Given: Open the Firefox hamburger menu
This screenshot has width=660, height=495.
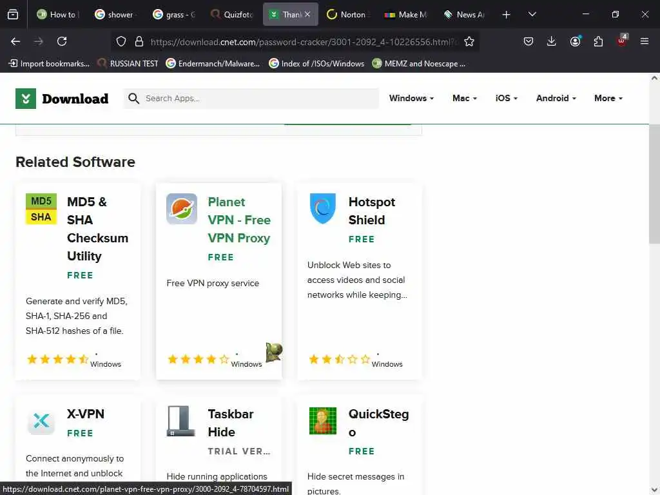Looking at the screenshot, I should pyautogui.click(x=645, y=41).
